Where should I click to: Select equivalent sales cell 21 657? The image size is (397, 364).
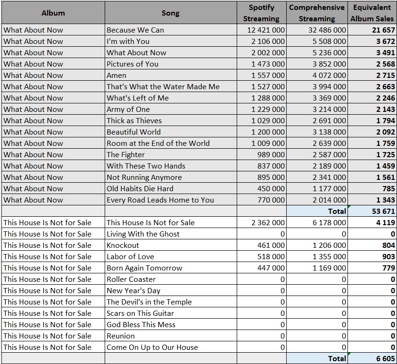(x=372, y=30)
